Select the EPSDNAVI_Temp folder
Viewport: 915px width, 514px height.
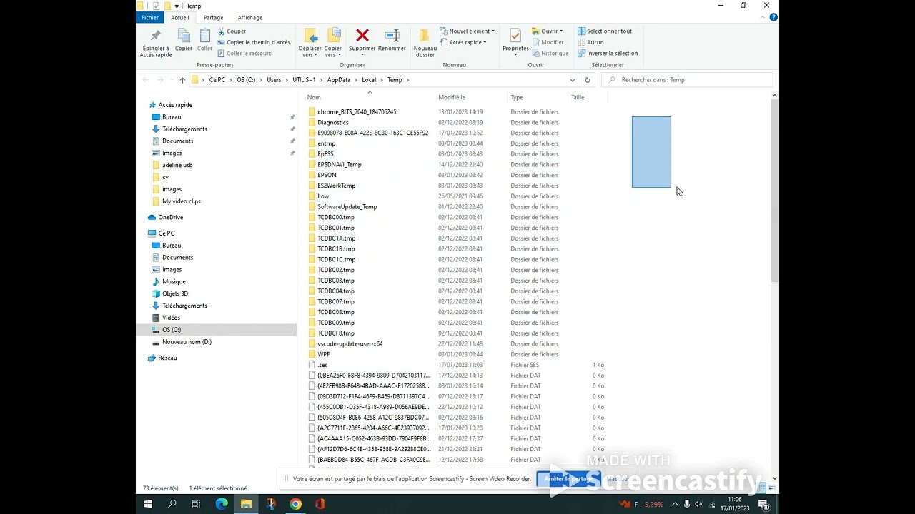click(340, 164)
